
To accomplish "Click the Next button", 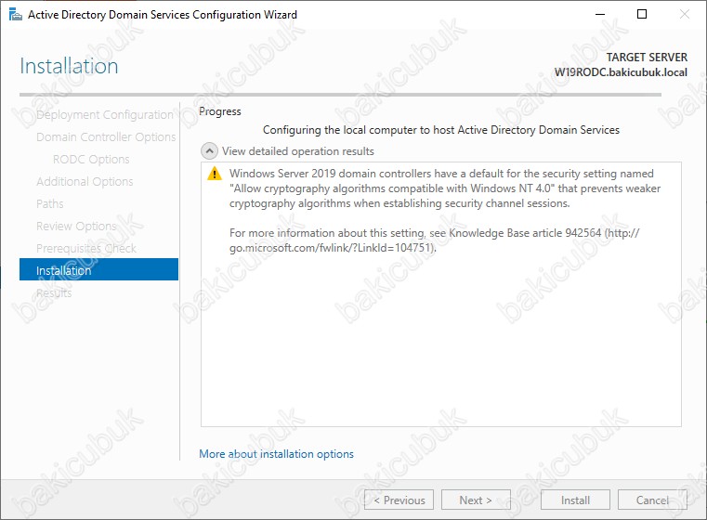I will [476, 500].
